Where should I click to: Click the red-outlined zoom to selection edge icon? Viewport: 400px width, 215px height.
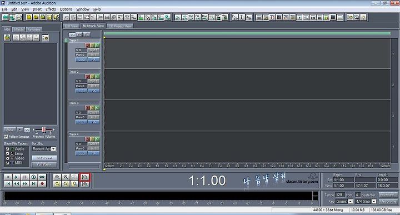[x=84, y=177]
